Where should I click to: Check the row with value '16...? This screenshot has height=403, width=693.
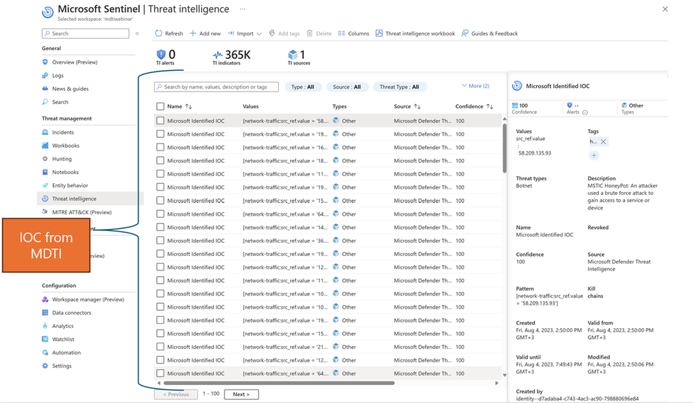coord(160,147)
